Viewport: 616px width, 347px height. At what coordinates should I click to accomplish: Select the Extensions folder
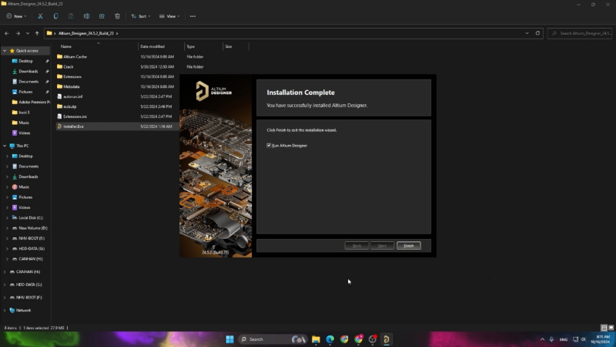(x=72, y=76)
